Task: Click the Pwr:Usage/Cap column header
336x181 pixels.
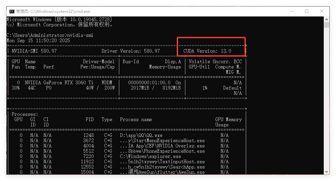Action: click(x=97, y=67)
